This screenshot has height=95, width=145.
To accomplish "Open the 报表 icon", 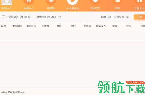I will [117, 2].
